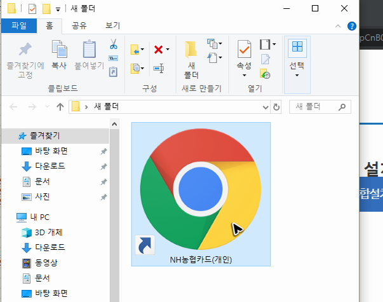Expand the New item dropdown arrow

point(220,43)
